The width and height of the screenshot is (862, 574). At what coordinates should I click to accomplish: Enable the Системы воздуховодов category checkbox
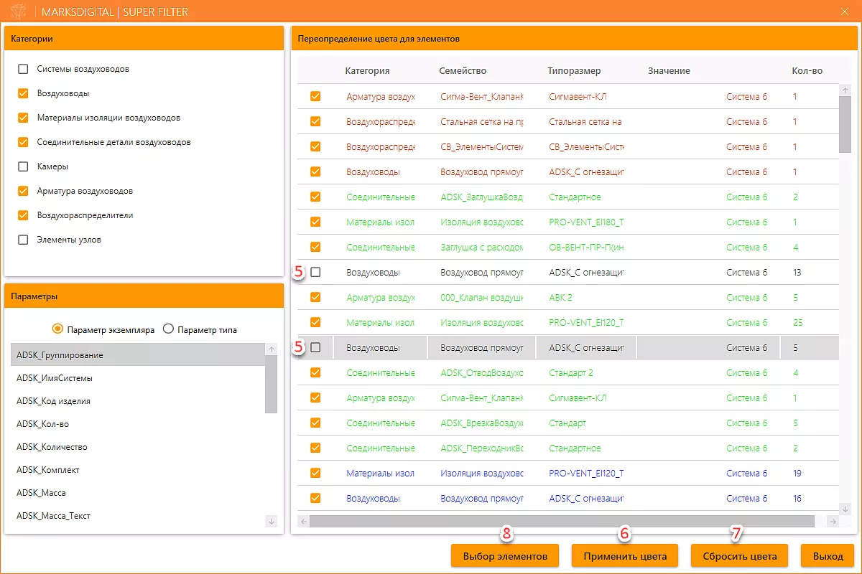coord(24,69)
